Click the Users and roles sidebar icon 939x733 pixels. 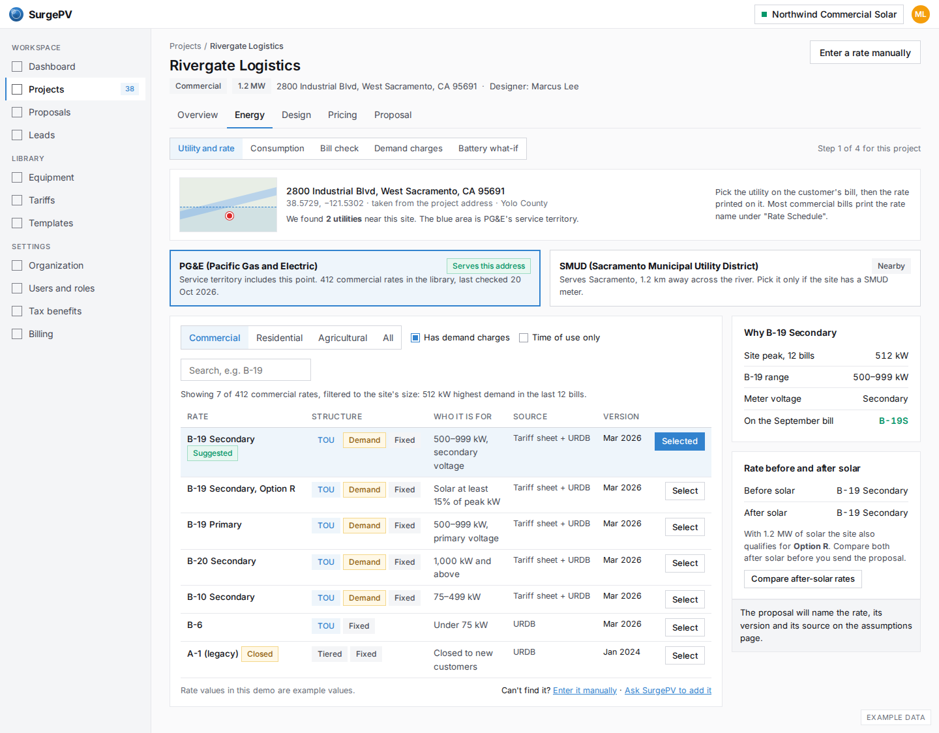click(17, 288)
